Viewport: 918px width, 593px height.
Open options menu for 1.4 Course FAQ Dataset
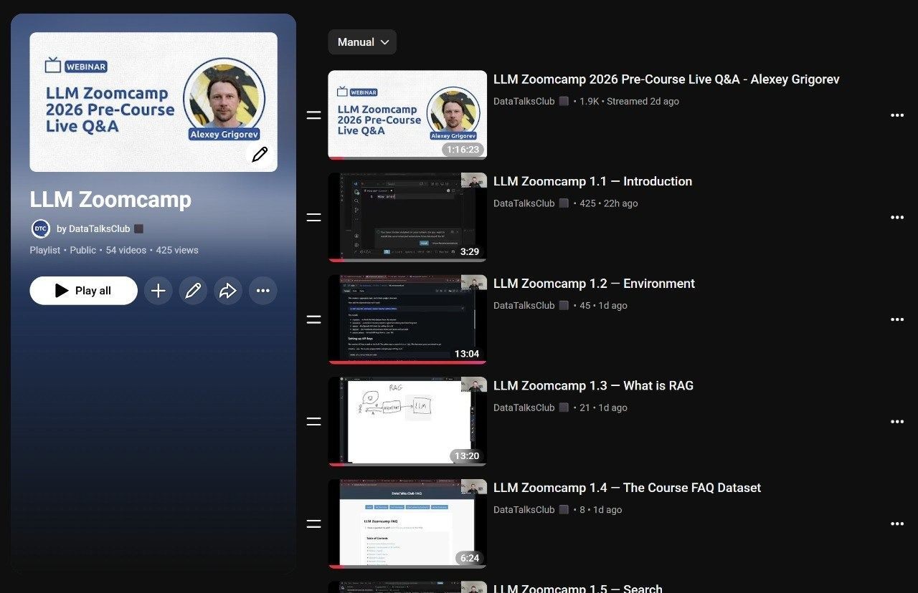(896, 524)
